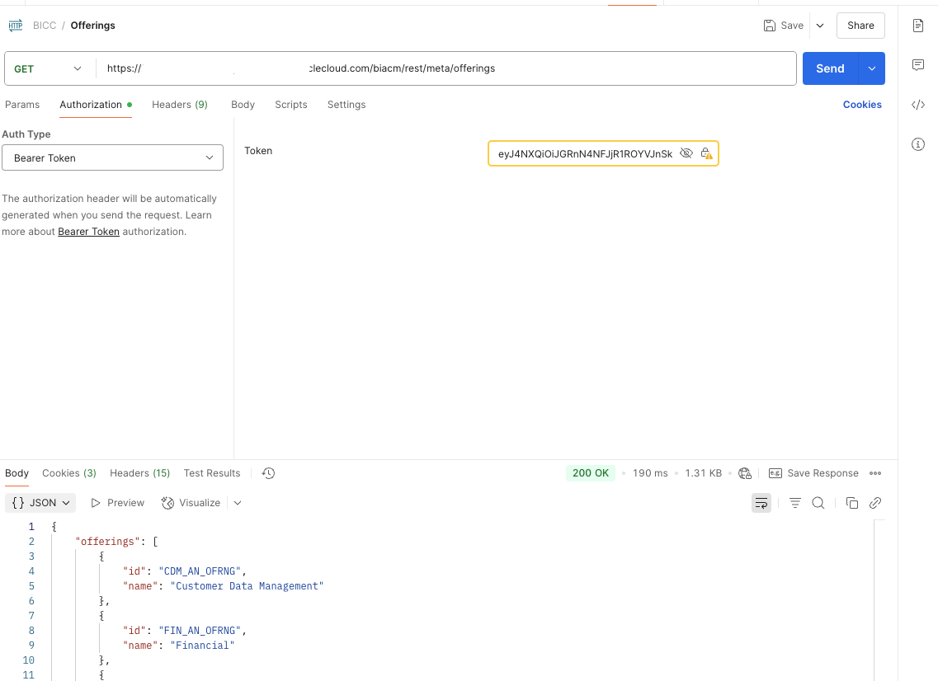Screen dimensions: 938x681
Task: Click the Preview button
Action: (x=117, y=503)
